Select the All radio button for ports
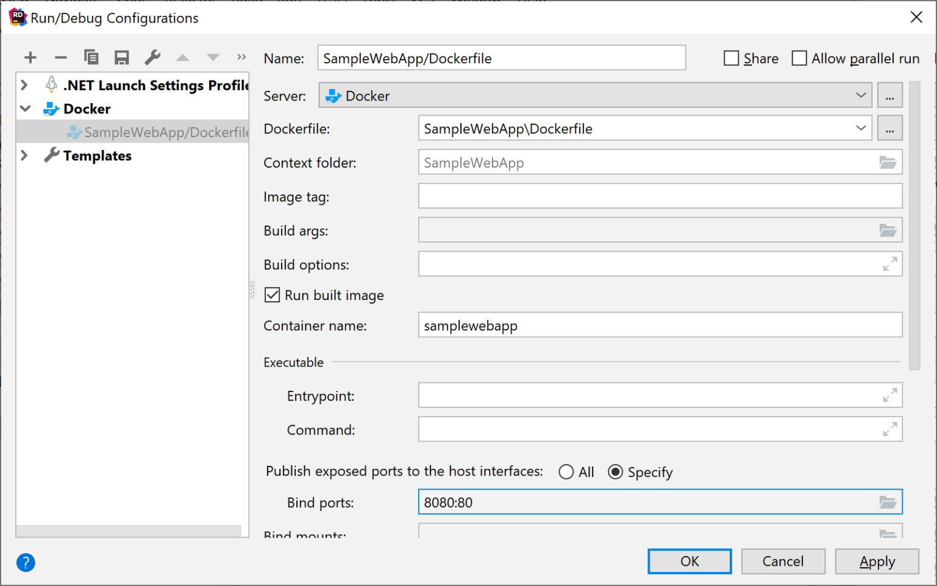The height and width of the screenshot is (586, 937). [x=566, y=472]
